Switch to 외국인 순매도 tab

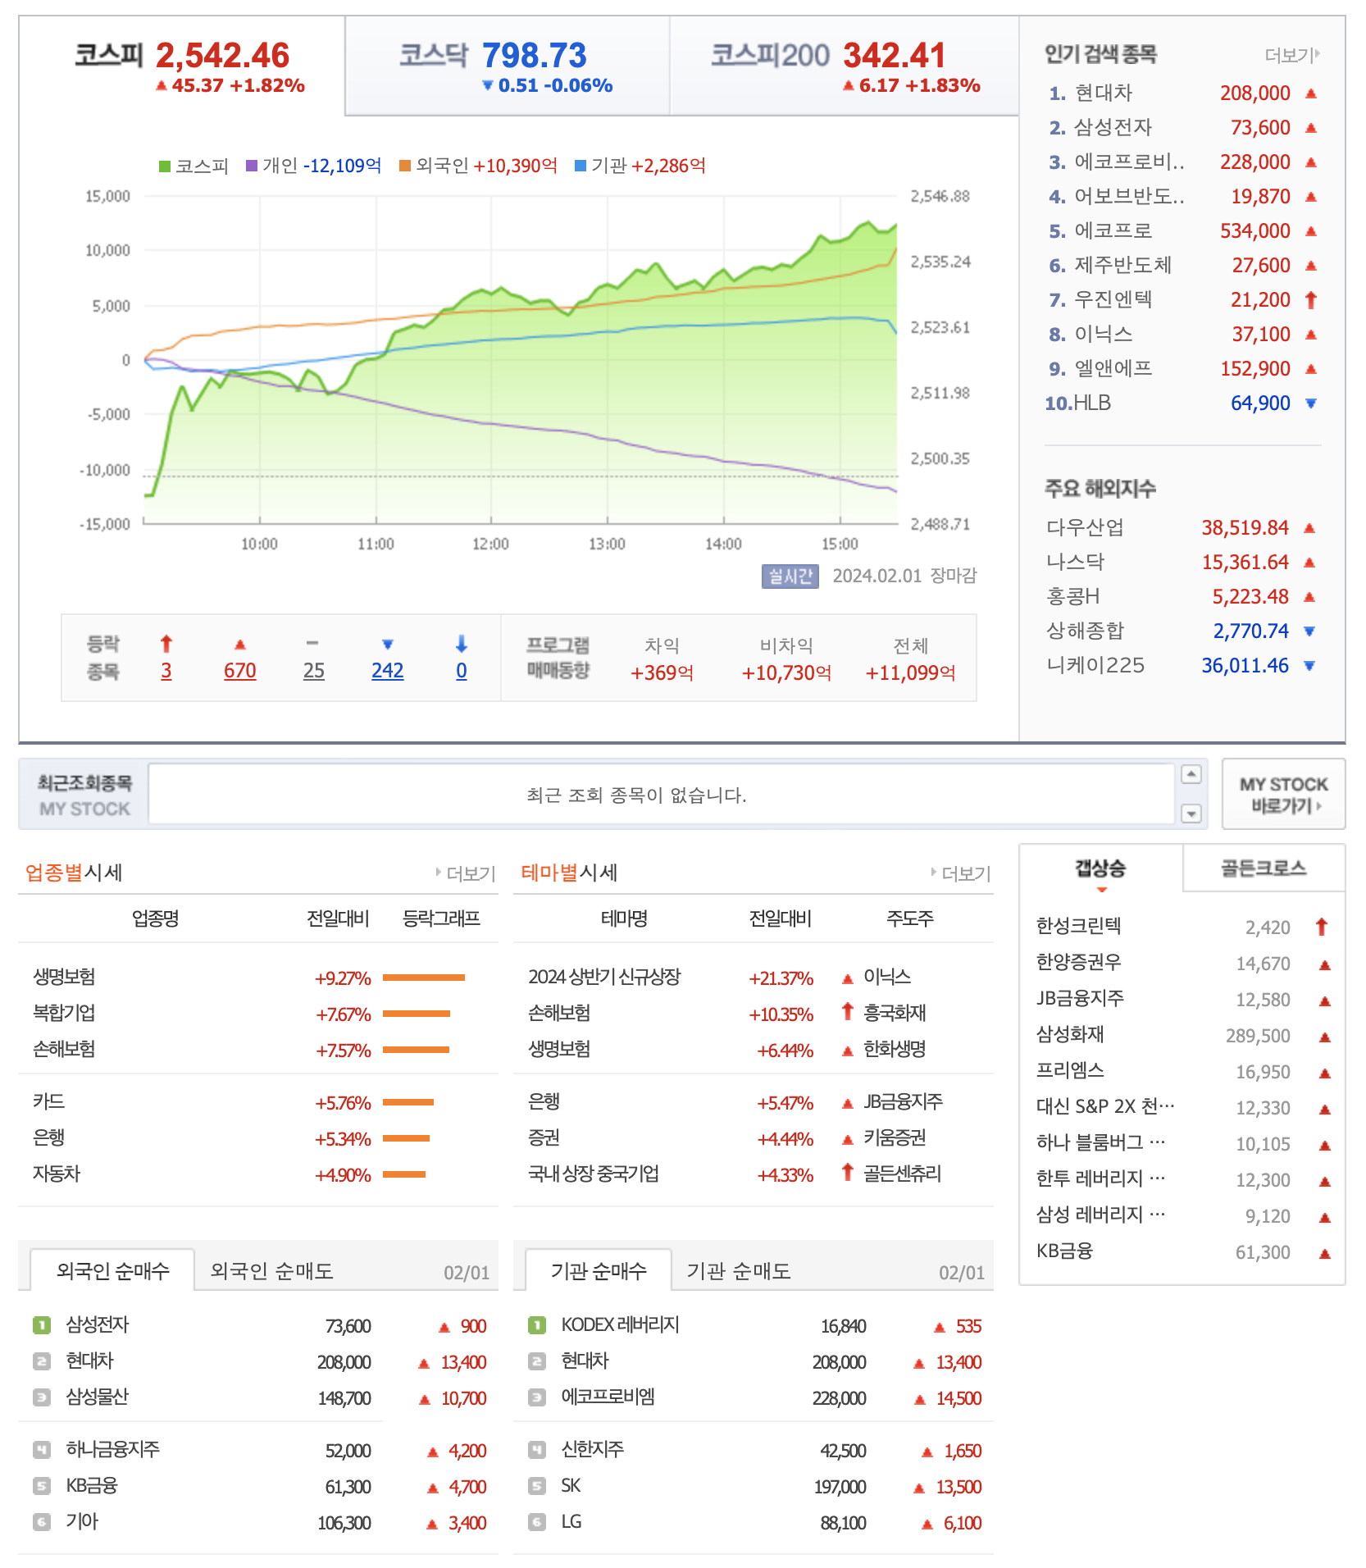(271, 1271)
